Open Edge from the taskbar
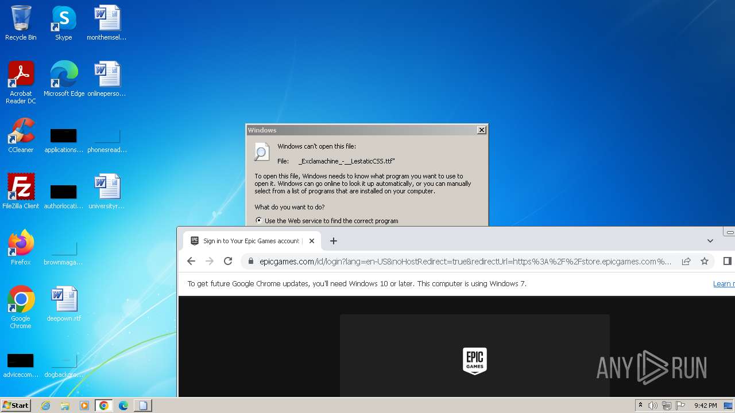Screen dimensions: 735x413 coord(123,406)
